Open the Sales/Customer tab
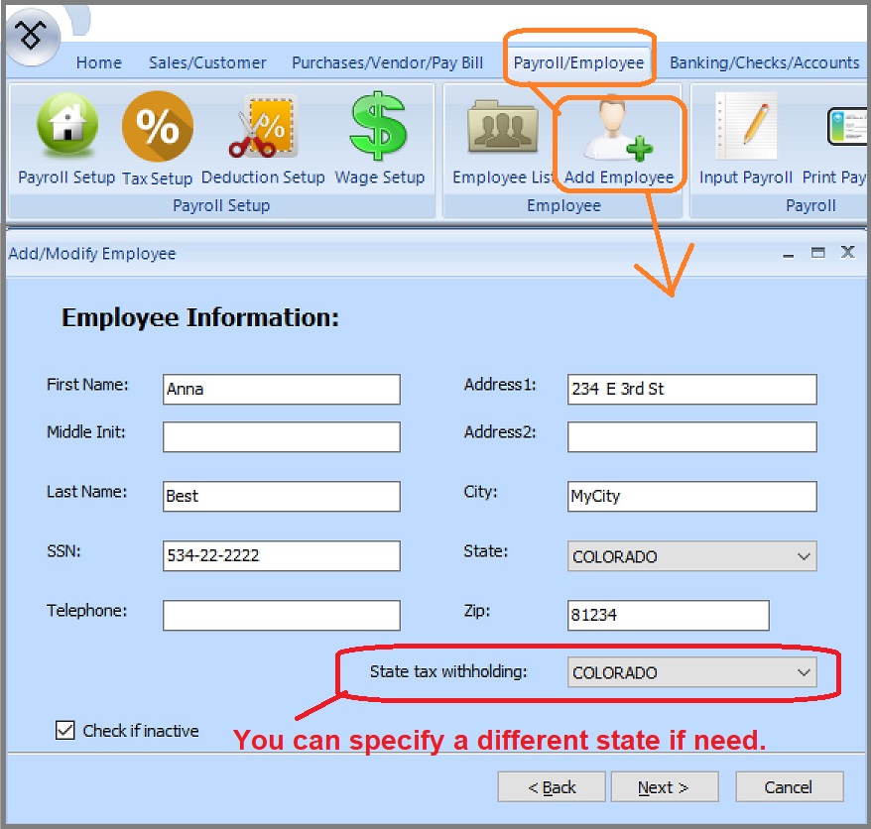 (207, 62)
